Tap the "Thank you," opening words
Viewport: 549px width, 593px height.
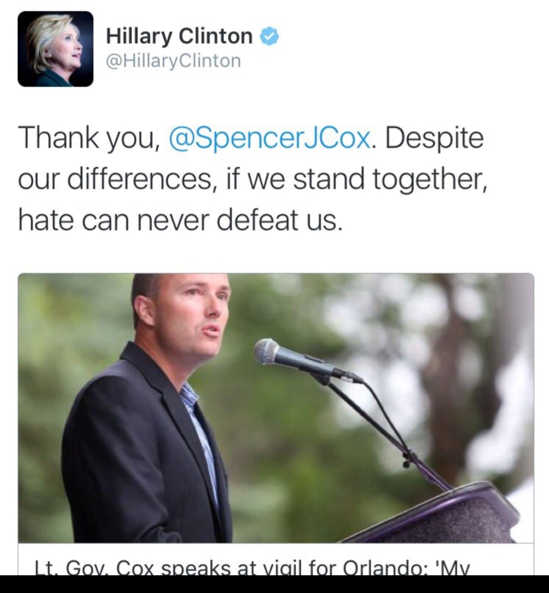point(87,138)
